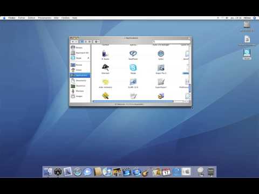Open the Sherlock application icon
The width and height of the screenshot is (259, 194).
(x=105, y=67)
